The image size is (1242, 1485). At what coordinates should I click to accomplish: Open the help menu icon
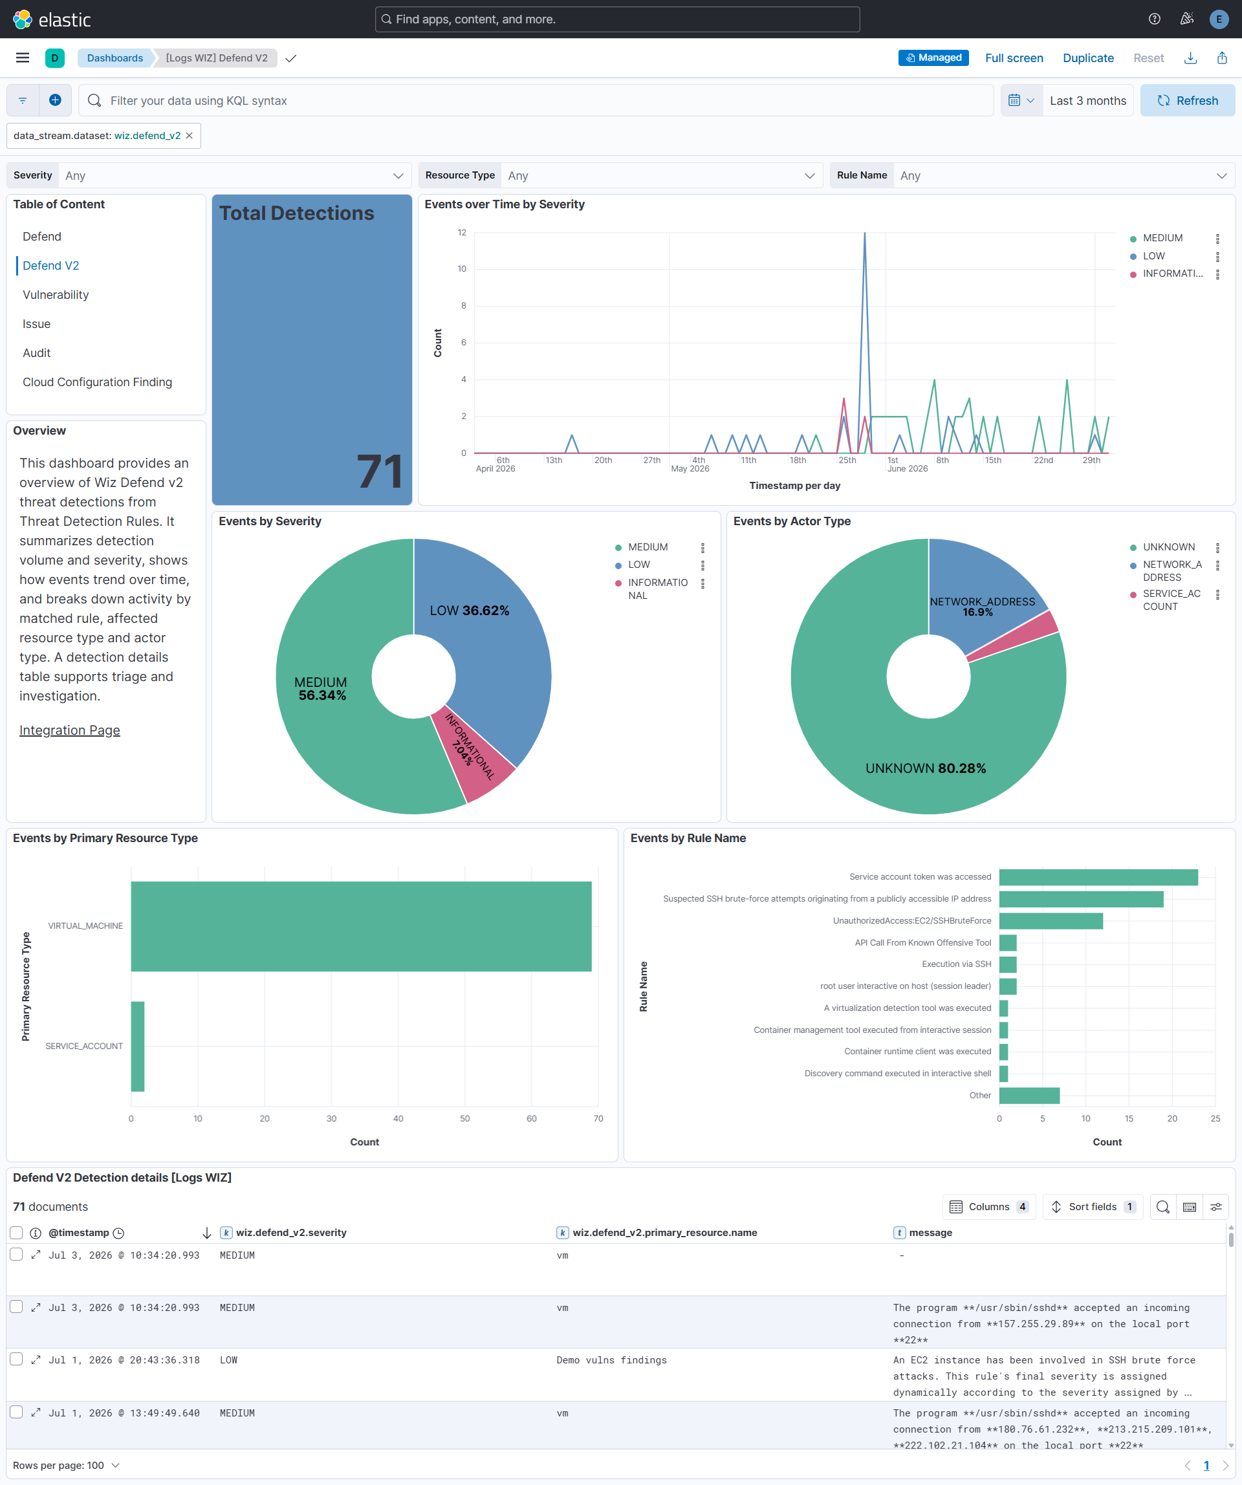pos(1154,19)
